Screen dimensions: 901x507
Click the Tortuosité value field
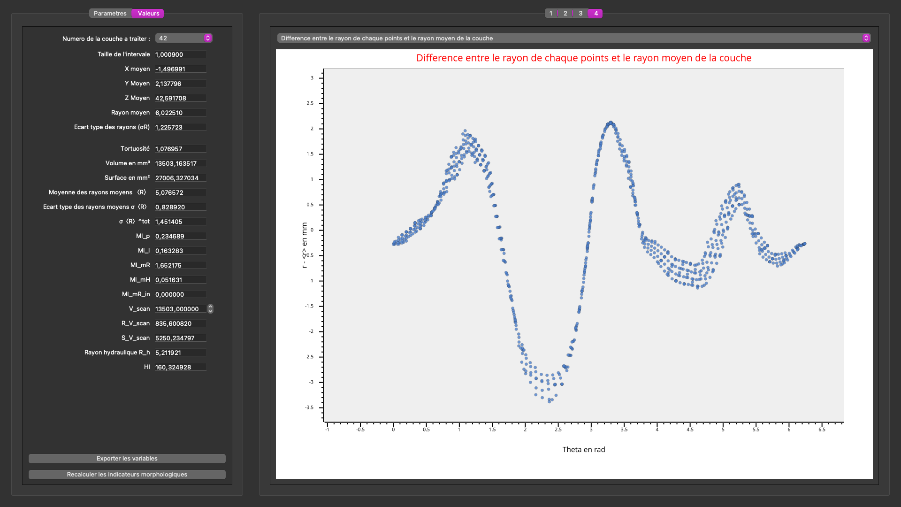[x=180, y=149]
